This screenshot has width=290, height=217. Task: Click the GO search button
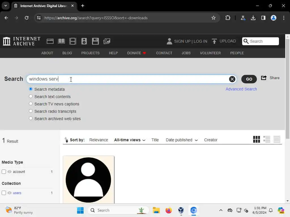tap(249, 79)
